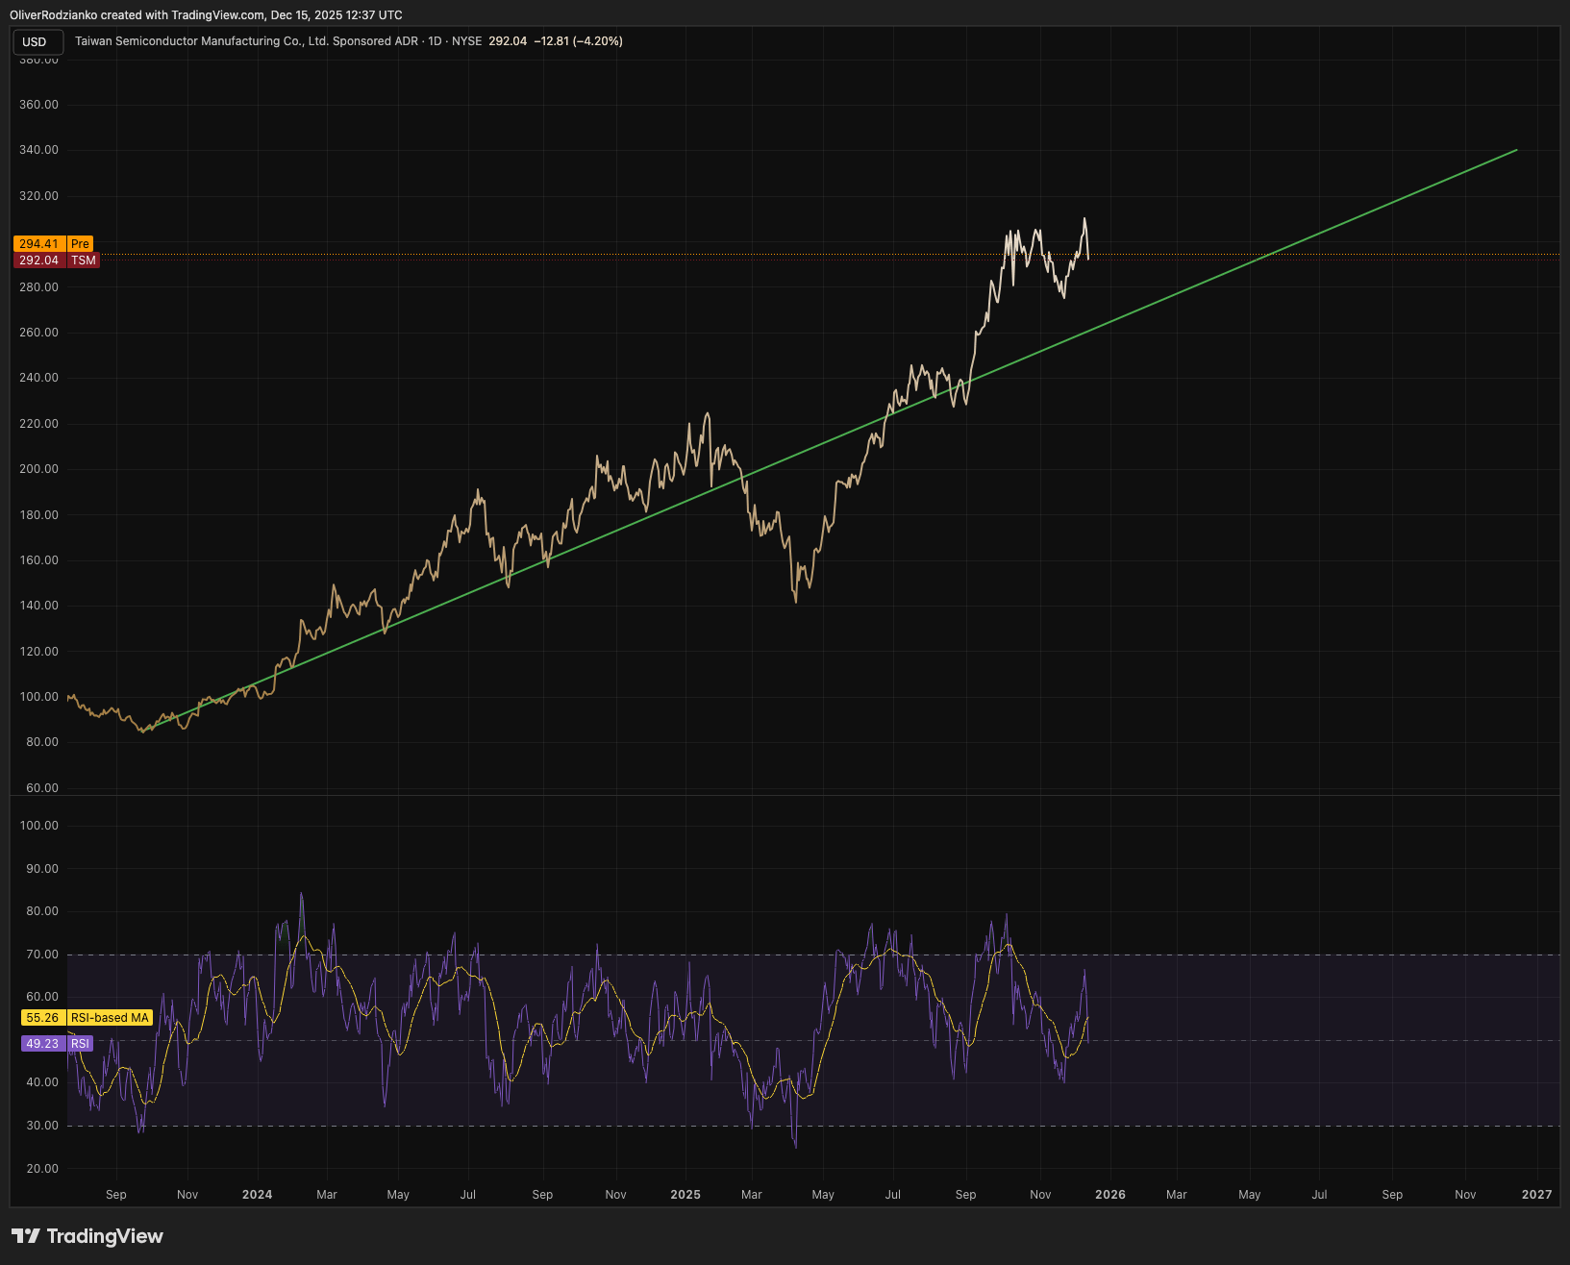Click the 2025 label on time axis
Viewport: 1570px width, 1265px height.
pos(685,1195)
